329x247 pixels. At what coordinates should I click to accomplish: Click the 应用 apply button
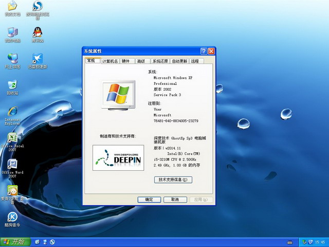tap(201, 200)
